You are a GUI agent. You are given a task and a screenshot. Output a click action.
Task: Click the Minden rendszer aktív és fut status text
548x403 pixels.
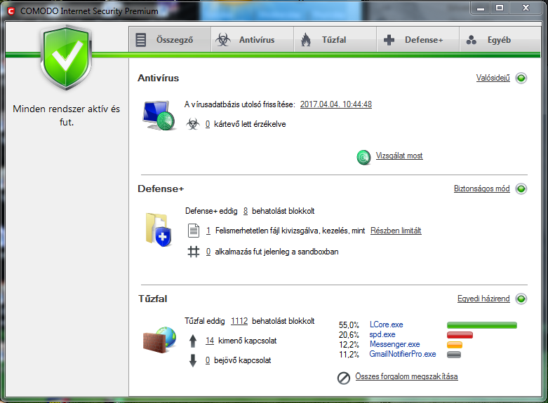67,116
